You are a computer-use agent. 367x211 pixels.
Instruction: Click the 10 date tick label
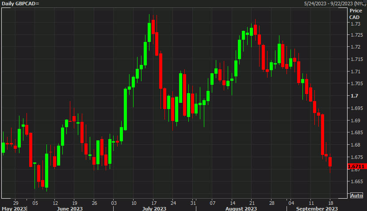pyautogui.click(x=134, y=203)
